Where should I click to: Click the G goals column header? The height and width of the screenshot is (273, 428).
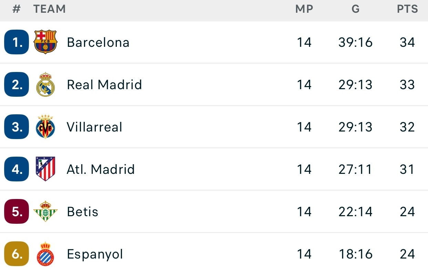click(x=356, y=9)
